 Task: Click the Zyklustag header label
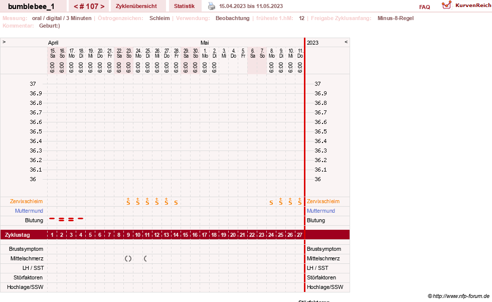click(x=17, y=235)
